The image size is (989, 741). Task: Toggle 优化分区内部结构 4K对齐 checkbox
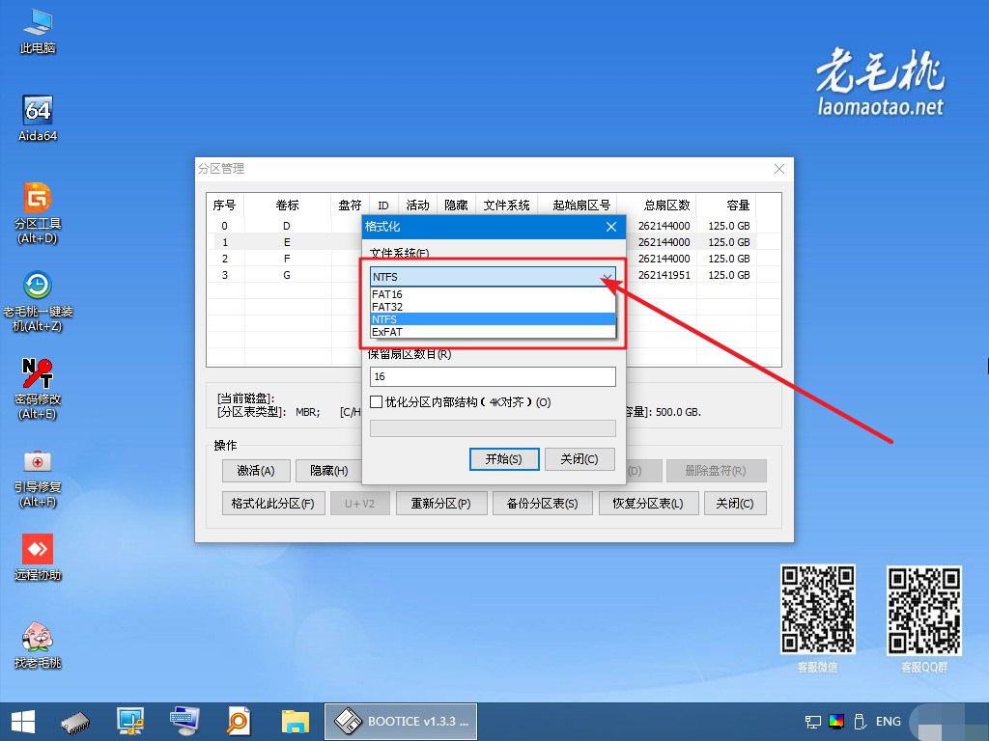click(x=377, y=402)
